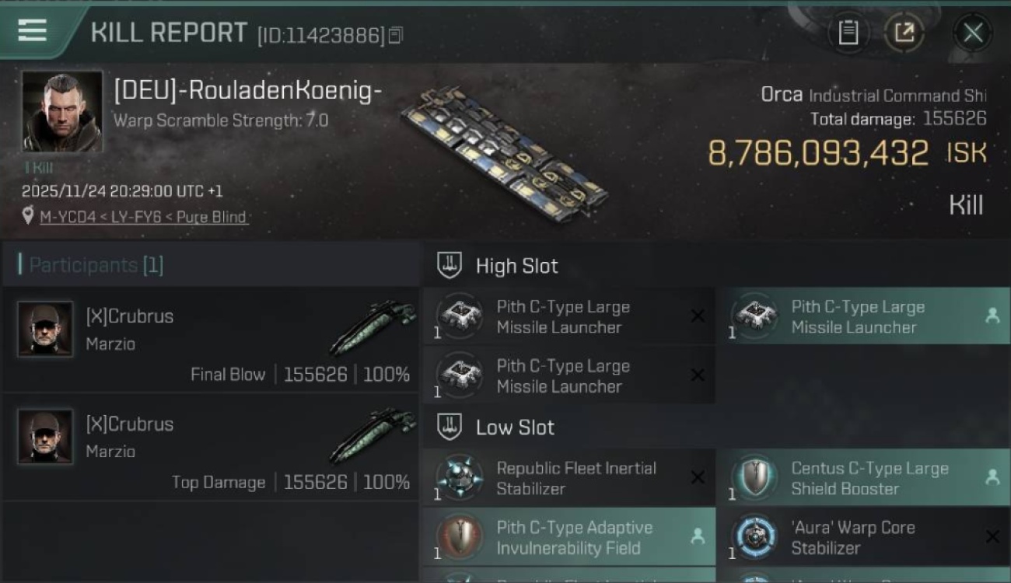Click the Orca ship name
1011x583 pixels.
point(782,95)
